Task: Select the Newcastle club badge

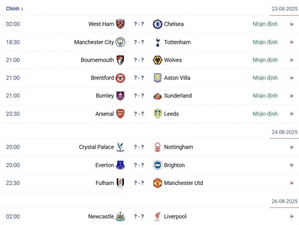Action: coord(120,216)
